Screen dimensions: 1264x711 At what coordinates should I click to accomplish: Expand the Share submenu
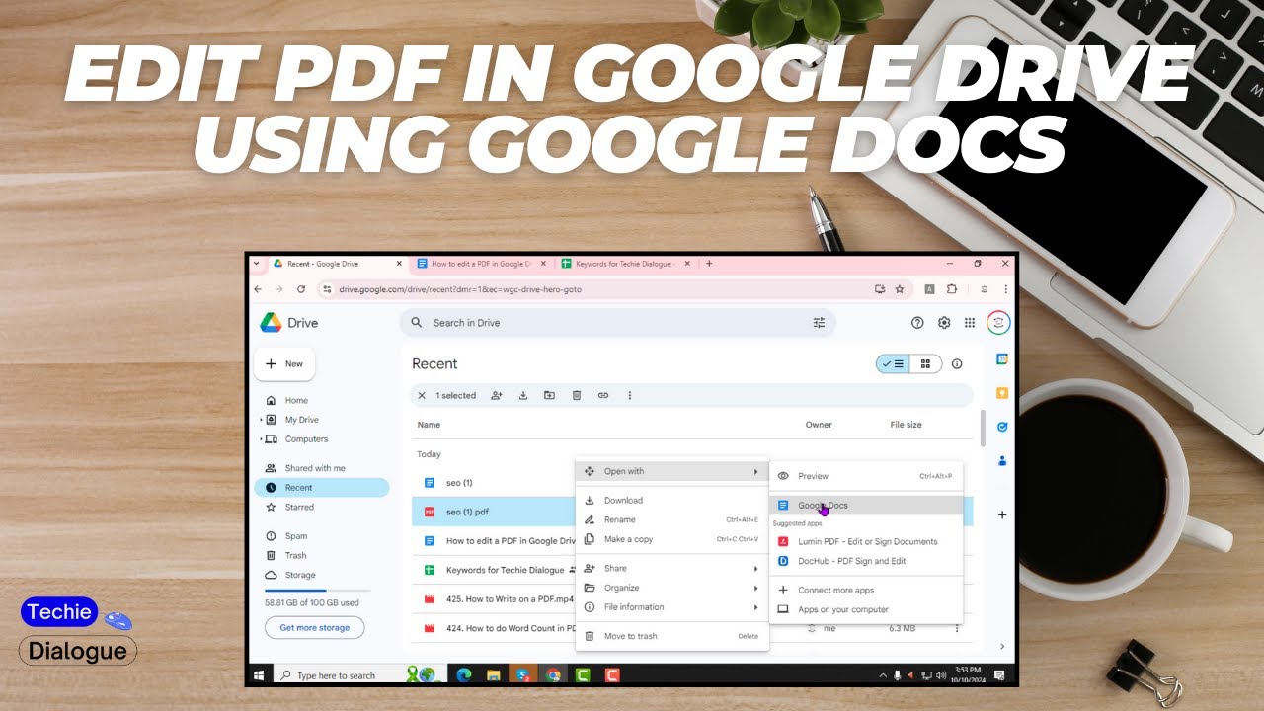(x=755, y=569)
